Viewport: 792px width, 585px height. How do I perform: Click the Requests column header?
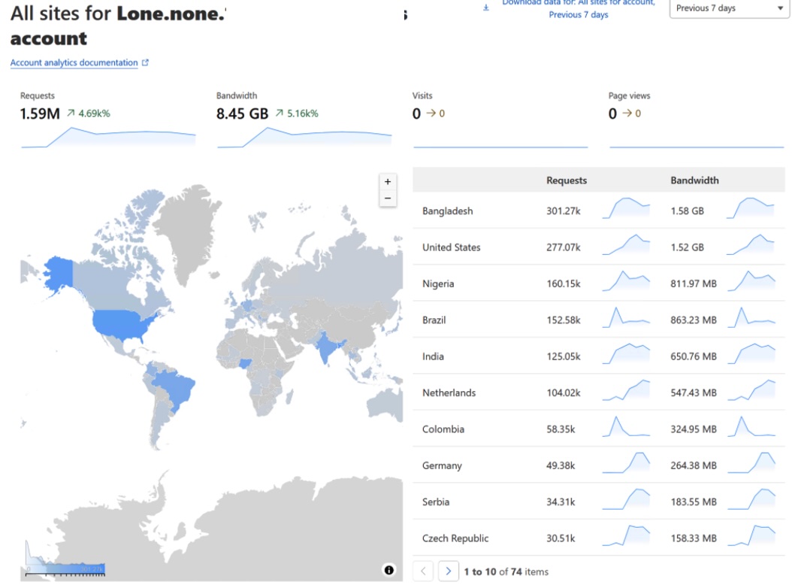click(x=567, y=180)
